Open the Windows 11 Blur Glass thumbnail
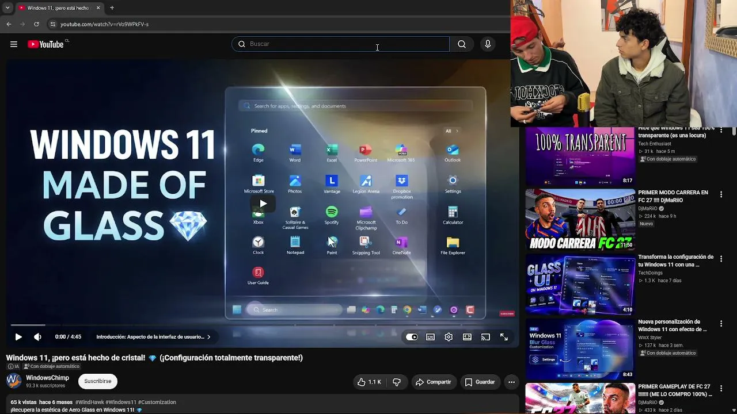This screenshot has width=737, height=414. (x=580, y=349)
